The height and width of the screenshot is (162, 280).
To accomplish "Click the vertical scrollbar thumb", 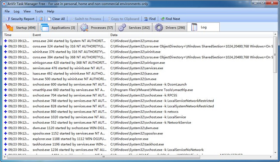I will point(275,54).
